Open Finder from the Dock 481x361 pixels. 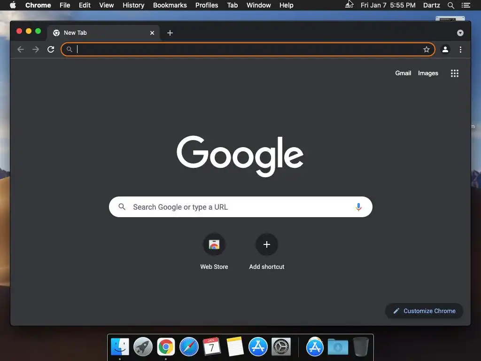[120, 347]
